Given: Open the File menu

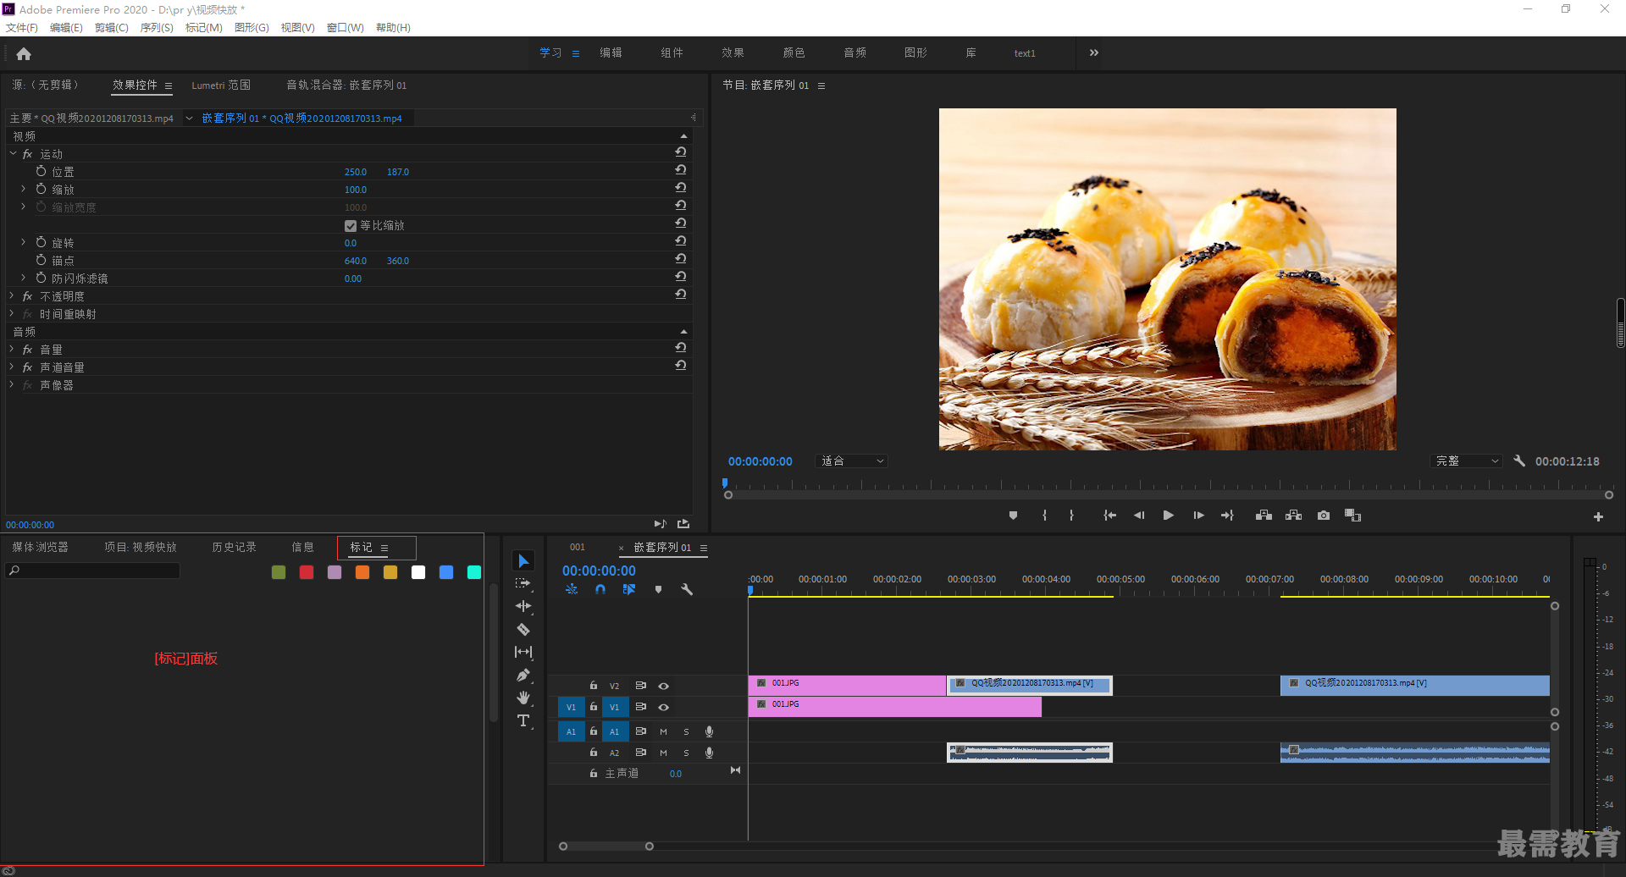Looking at the screenshot, I should 22,28.
